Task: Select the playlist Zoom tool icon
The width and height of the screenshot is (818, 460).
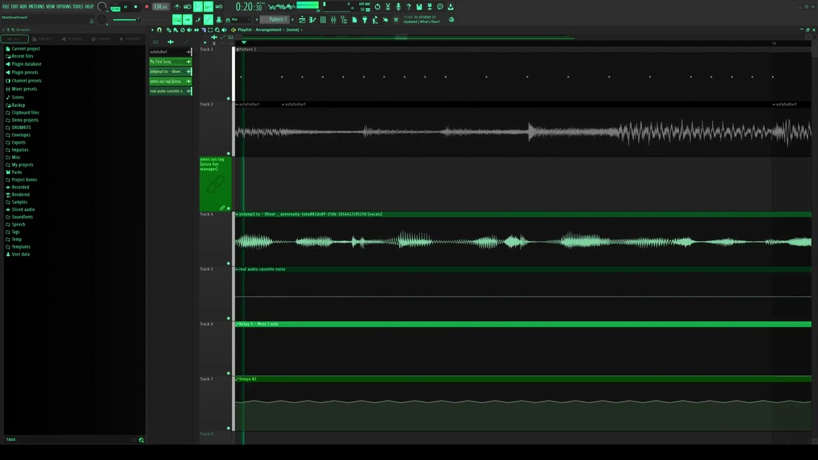Action: tap(217, 30)
